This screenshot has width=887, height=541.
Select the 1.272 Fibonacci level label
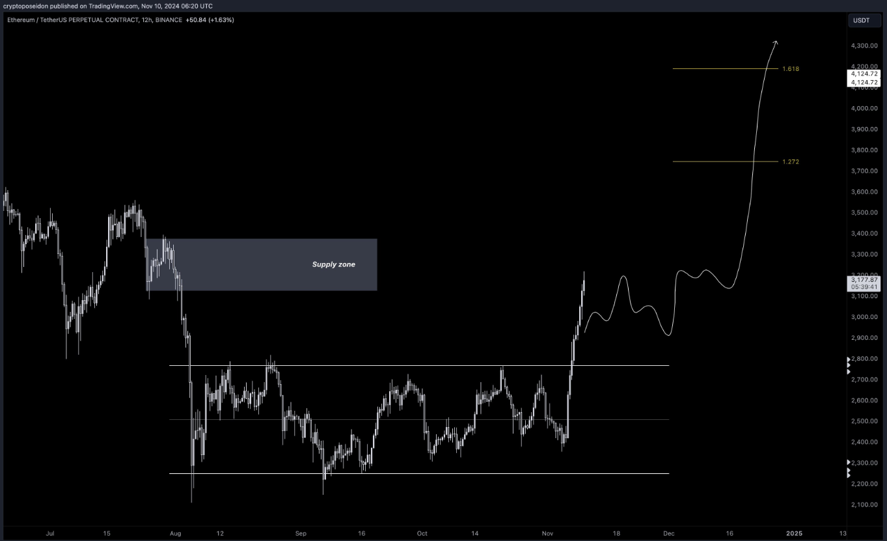791,161
